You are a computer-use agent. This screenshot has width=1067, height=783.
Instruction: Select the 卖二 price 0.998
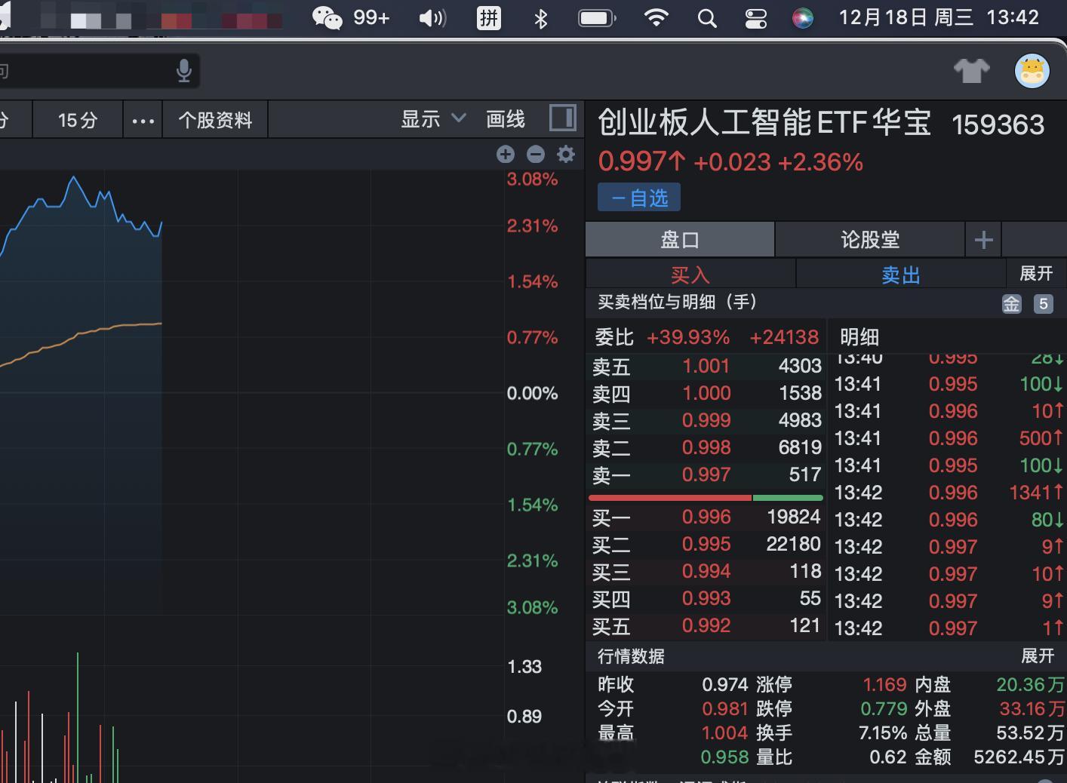706,447
